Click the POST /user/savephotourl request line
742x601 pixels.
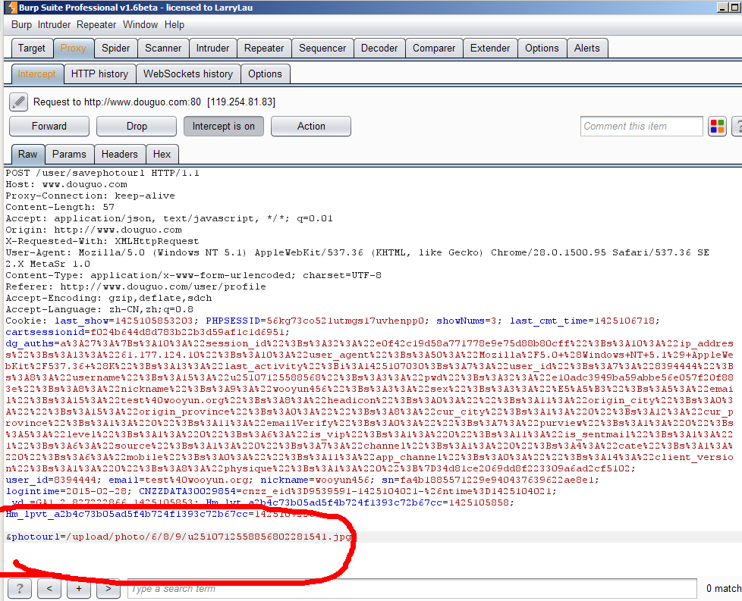click(x=102, y=173)
